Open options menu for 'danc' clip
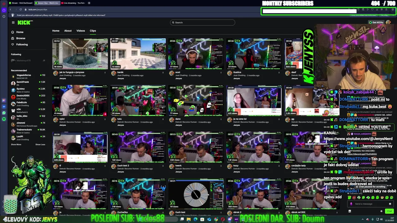Screen dimensions: 397x223 click(221, 119)
